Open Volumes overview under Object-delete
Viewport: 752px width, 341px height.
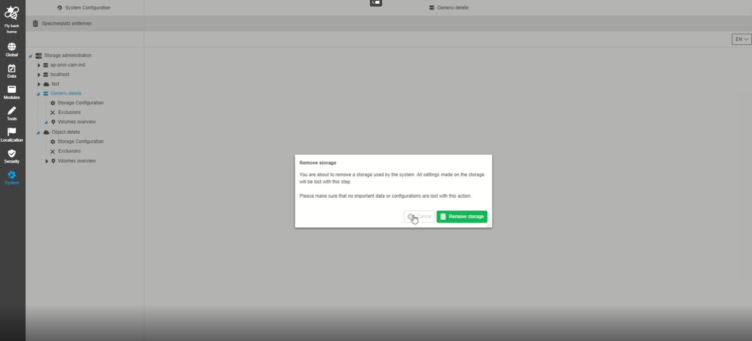click(x=77, y=161)
